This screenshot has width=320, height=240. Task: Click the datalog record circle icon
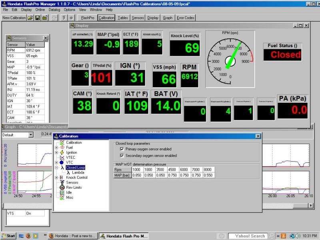click(71, 18)
